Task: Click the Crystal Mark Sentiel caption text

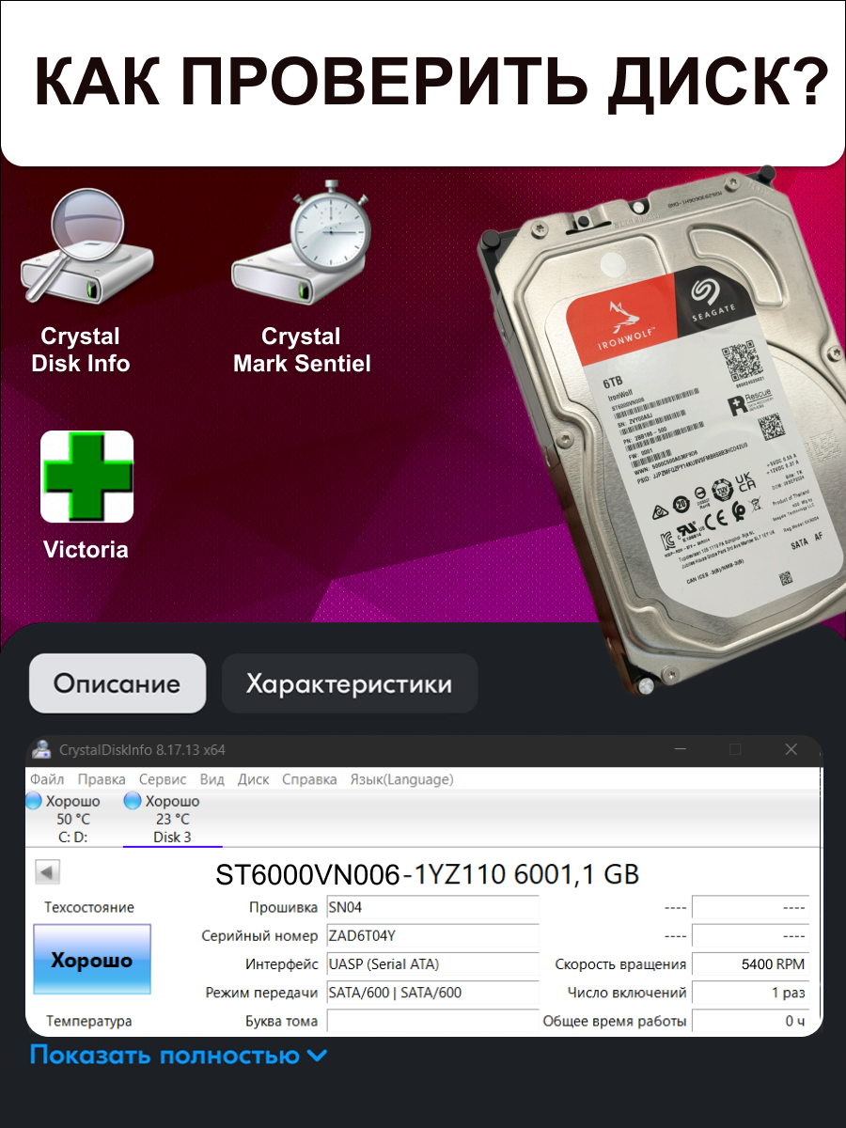Action: 302,350
